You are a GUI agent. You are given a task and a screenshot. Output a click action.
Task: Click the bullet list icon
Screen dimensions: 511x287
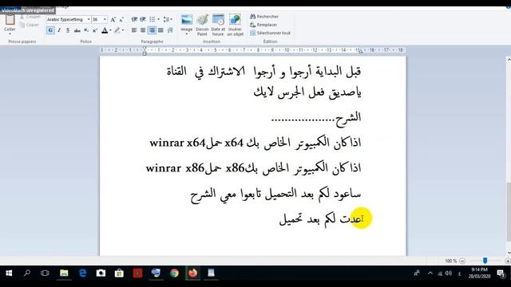[x=153, y=19]
